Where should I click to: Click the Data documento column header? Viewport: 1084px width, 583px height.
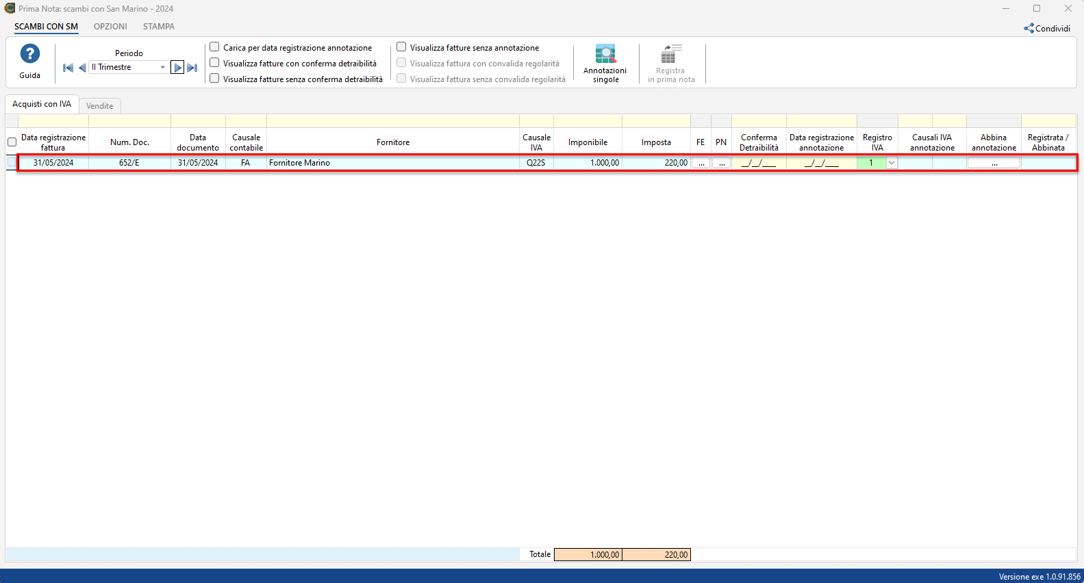[198, 142]
